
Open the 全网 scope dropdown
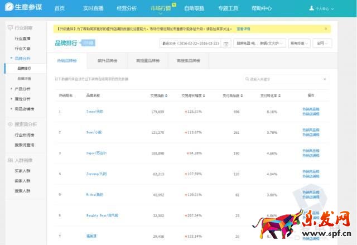point(323,42)
